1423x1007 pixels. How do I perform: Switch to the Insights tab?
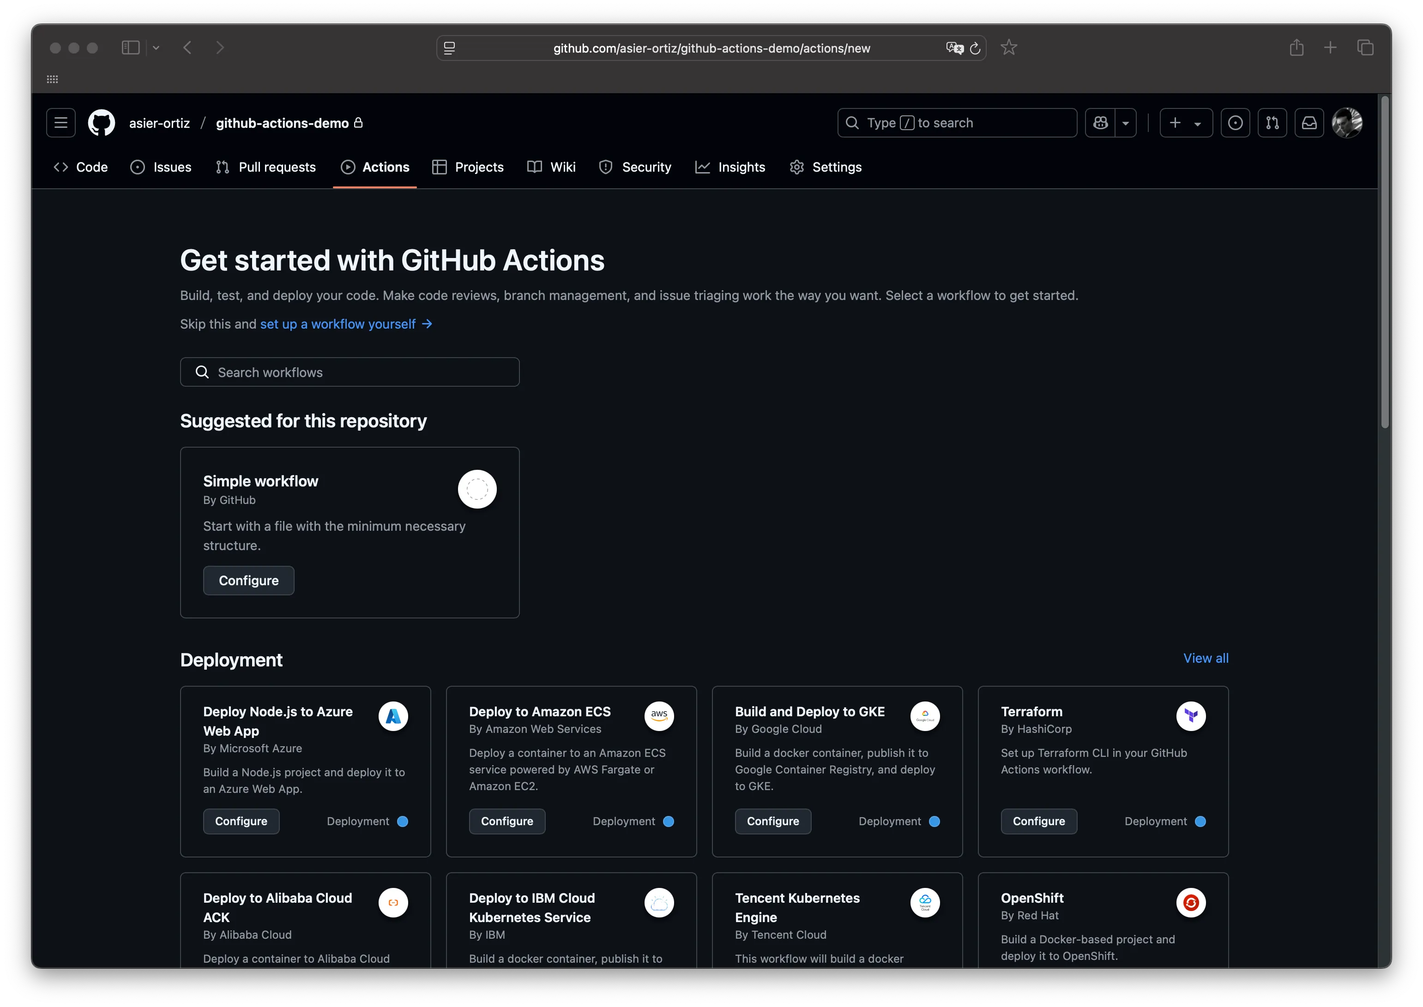point(730,167)
